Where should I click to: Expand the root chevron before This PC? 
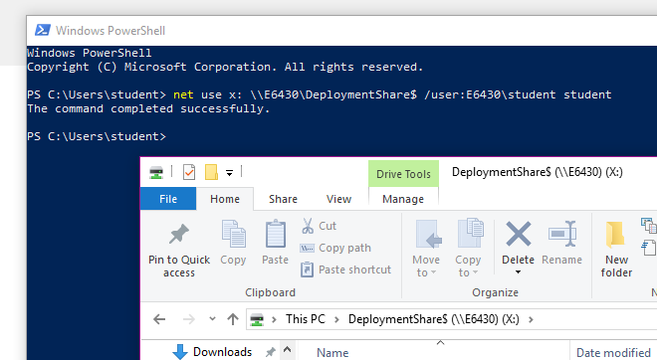click(274, 320)
